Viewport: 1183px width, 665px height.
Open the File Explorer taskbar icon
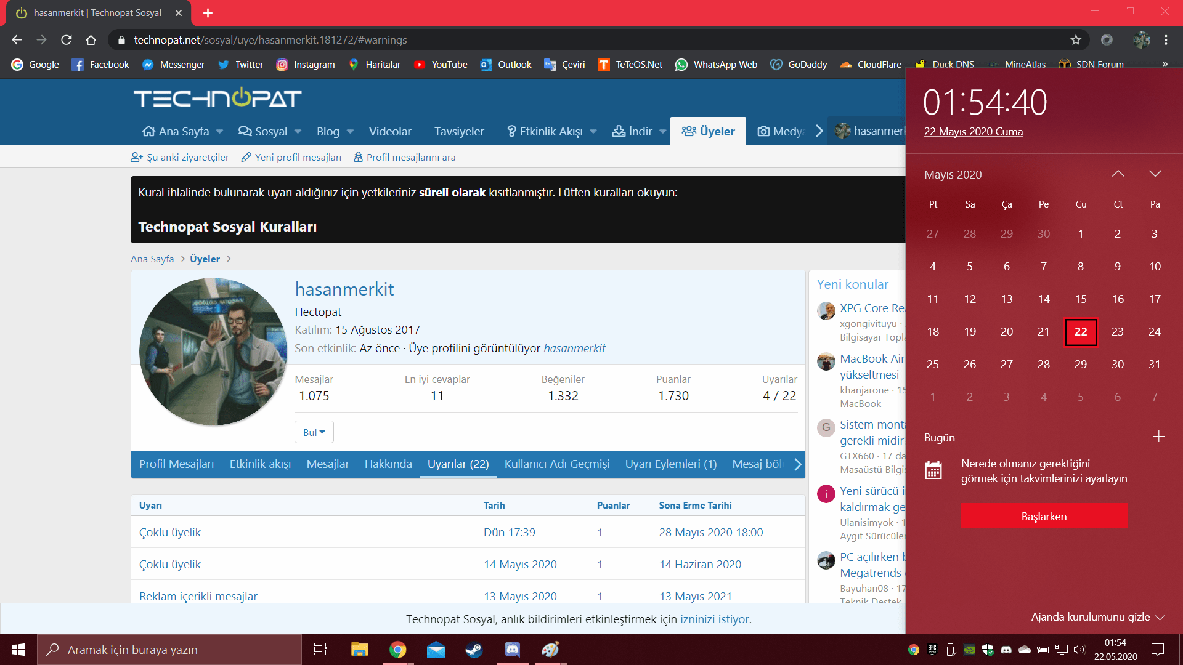coord(359,650)
